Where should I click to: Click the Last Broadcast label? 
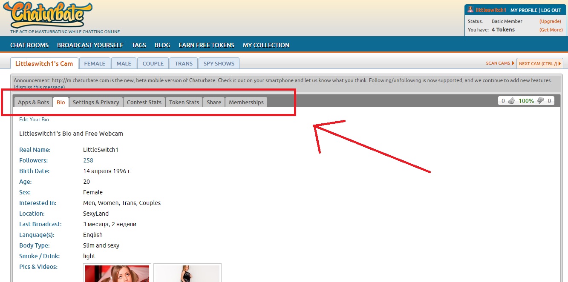40,224
